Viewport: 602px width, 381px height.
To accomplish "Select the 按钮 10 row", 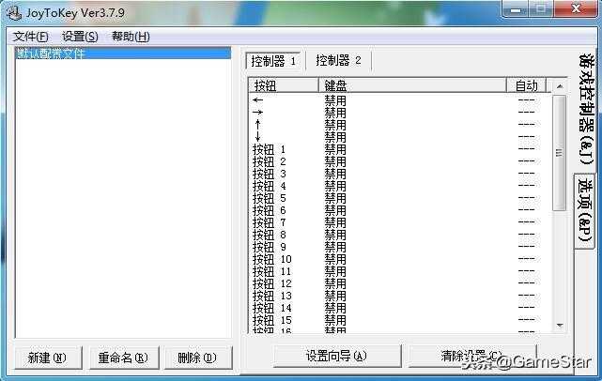I will click(x=400, y=259).
